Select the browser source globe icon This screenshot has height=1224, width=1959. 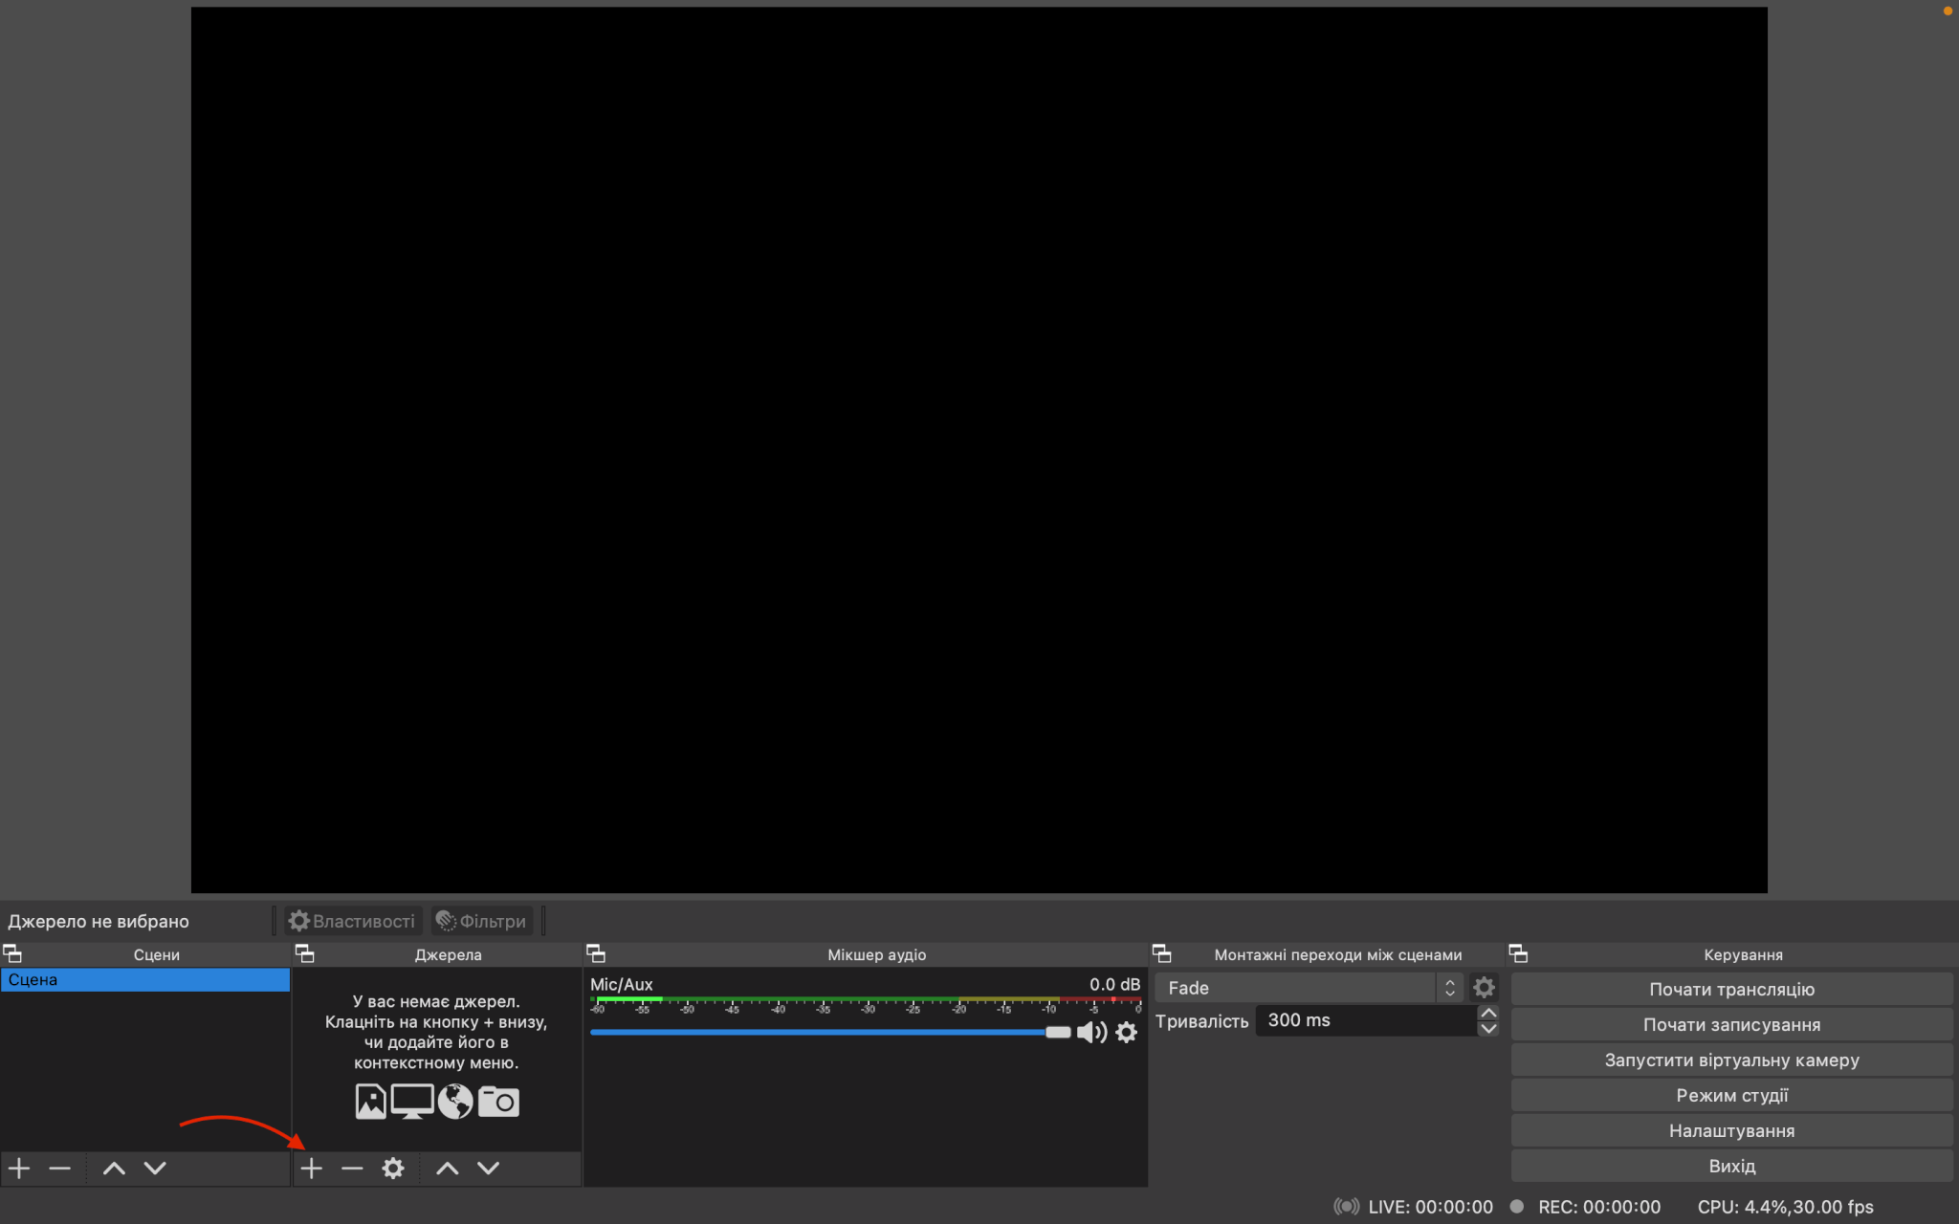click(454, 1101)
